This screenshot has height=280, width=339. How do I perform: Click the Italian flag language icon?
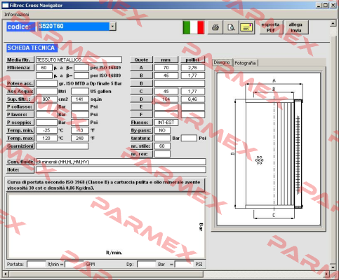coord(194,27)
